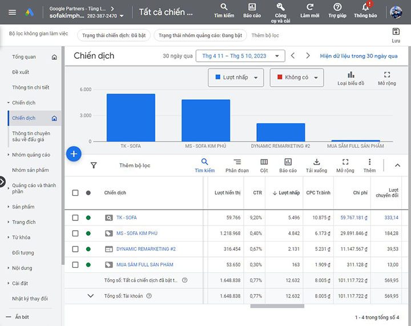
Task: Open Báo cáo reports in top bar
Action: [252, 11]
